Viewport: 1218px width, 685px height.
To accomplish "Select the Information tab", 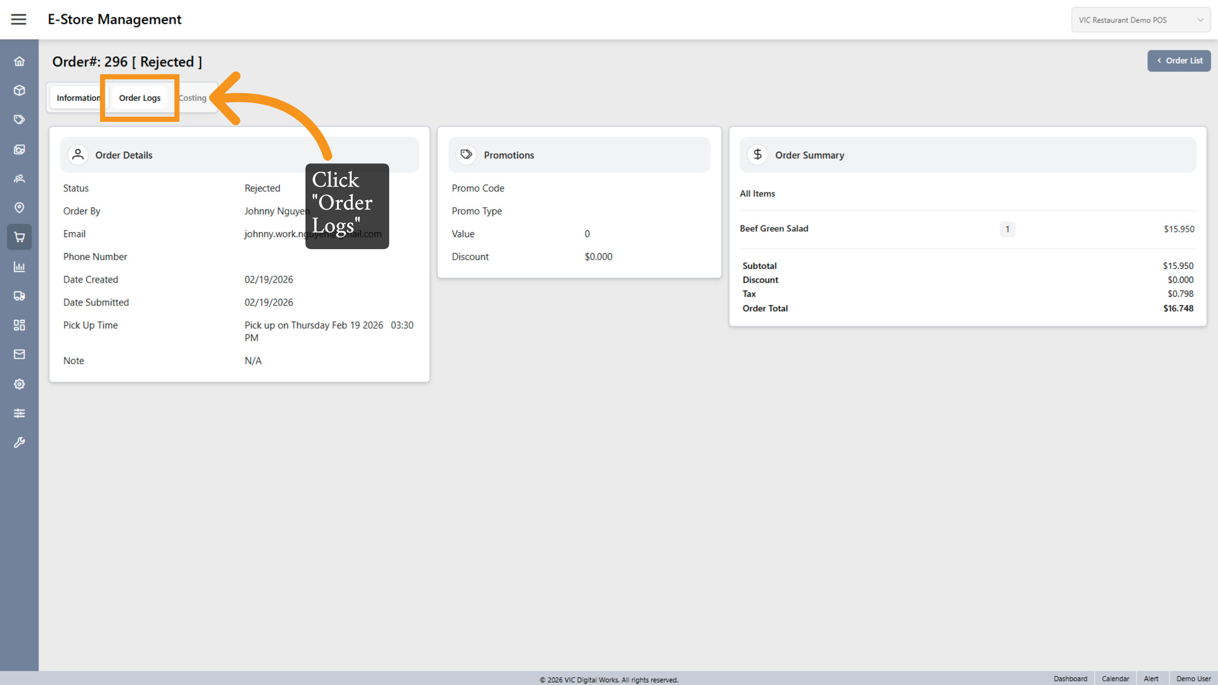I will click(x=78, y=98).
